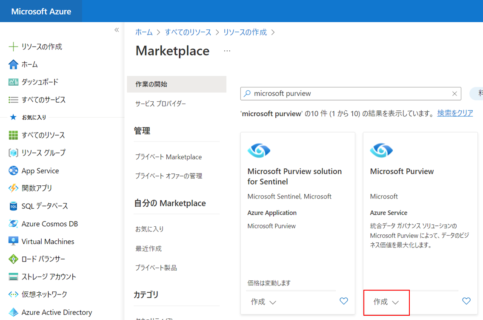Select 作業の開始 menu item
The height and width of the screenshot is (320, 483).
click(x=177, y=84)
